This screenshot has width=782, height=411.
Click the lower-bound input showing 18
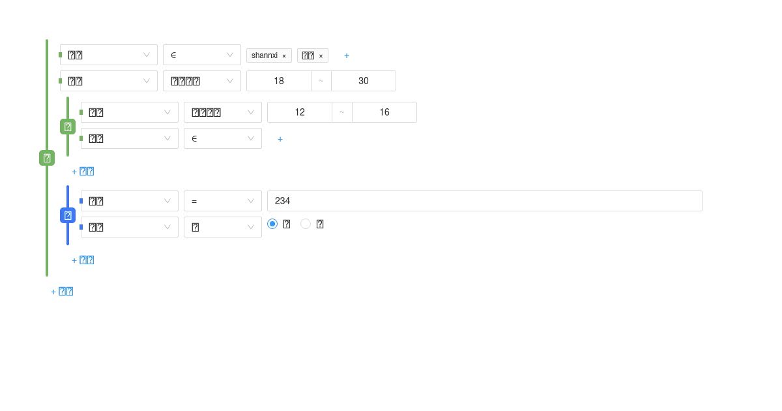(x=279, y=81)
